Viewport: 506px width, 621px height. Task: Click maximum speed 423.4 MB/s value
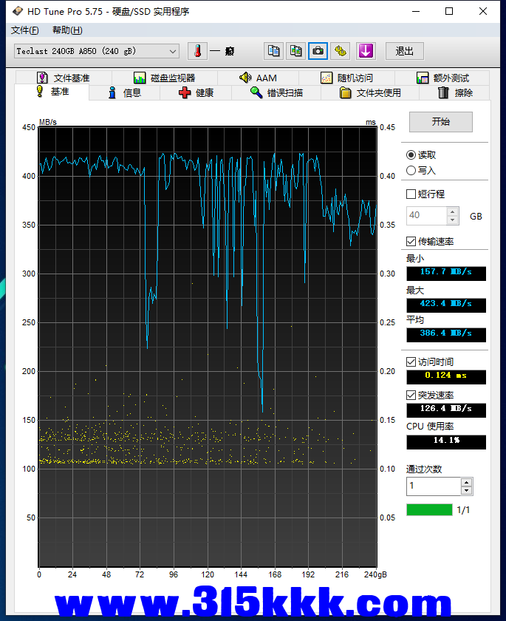(x=446, y=305)
